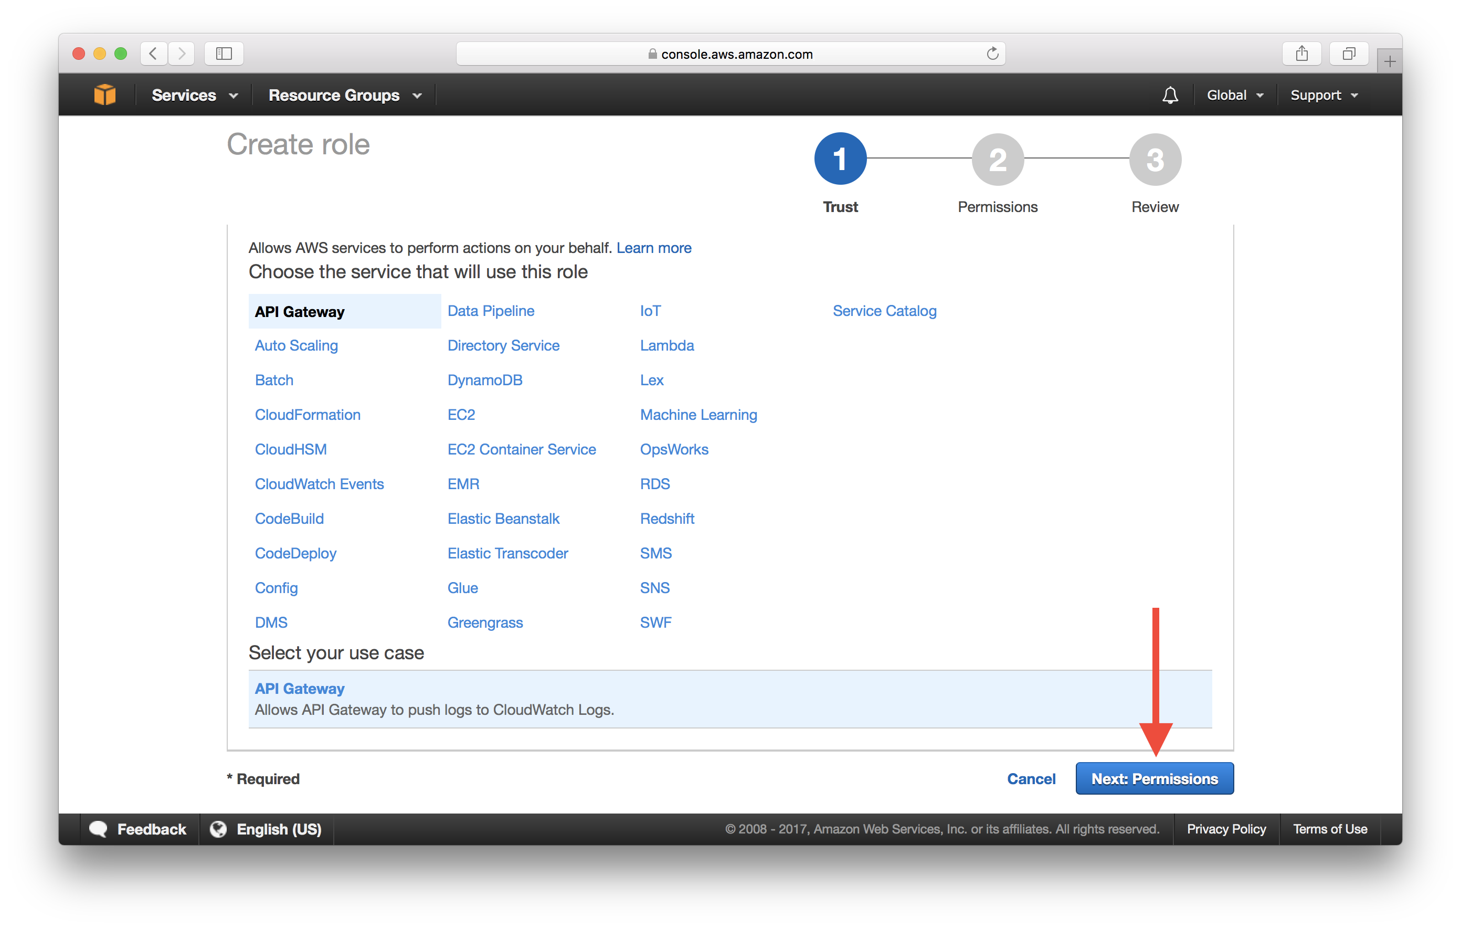Screen dimensions: 1461x929
Task: Click Next: Permissions button
Action: tap(1155, 778)
